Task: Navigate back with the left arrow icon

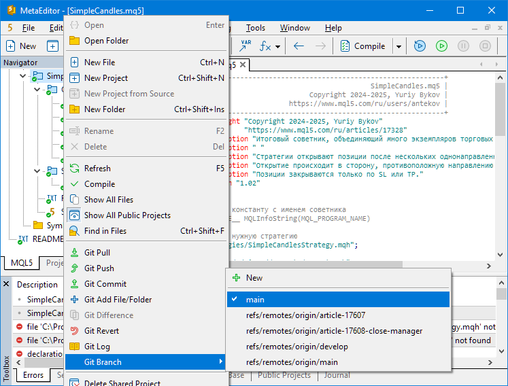Action: 299,46
